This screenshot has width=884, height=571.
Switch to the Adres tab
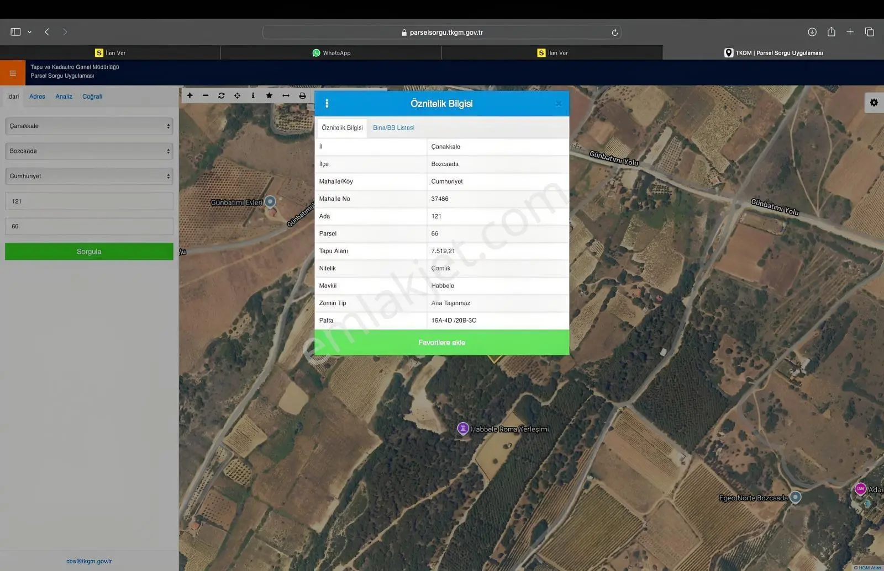(x=37, y=97)
